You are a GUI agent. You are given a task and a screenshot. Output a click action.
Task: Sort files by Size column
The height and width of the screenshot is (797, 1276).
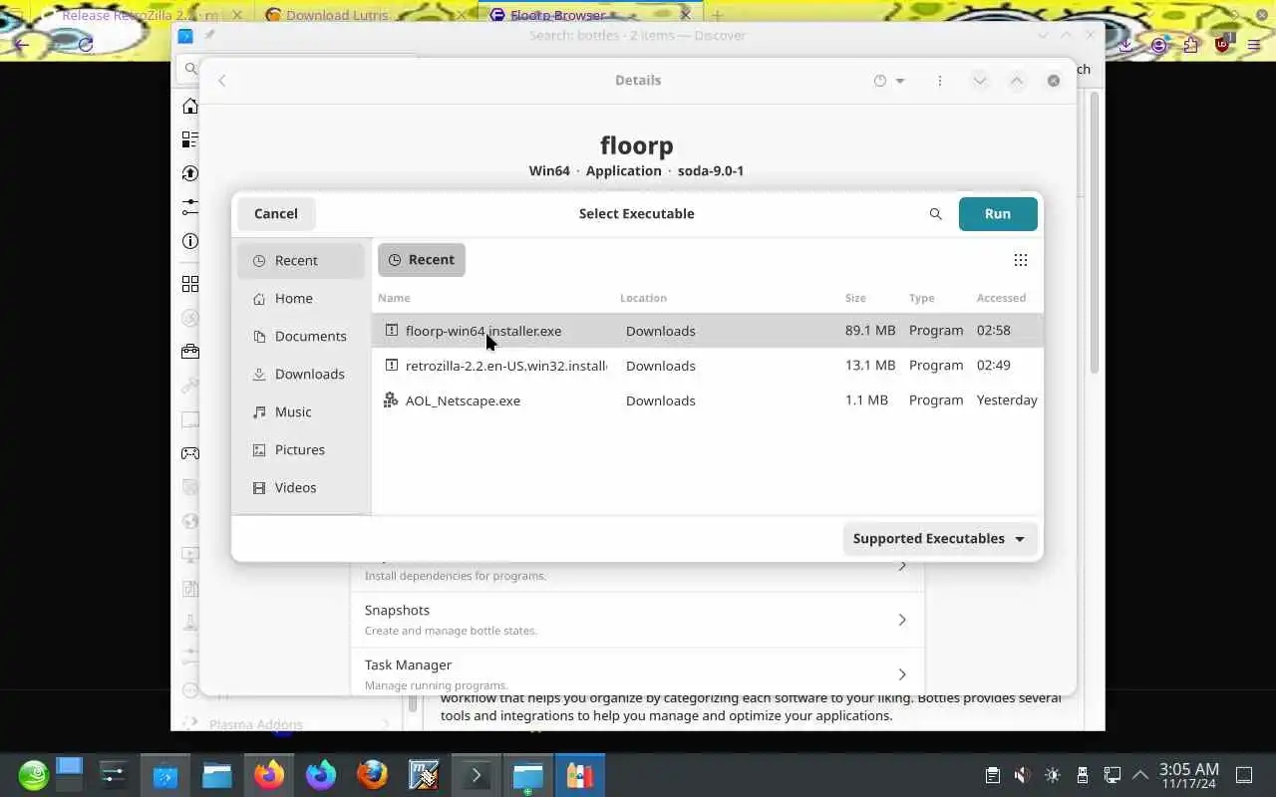855,298
